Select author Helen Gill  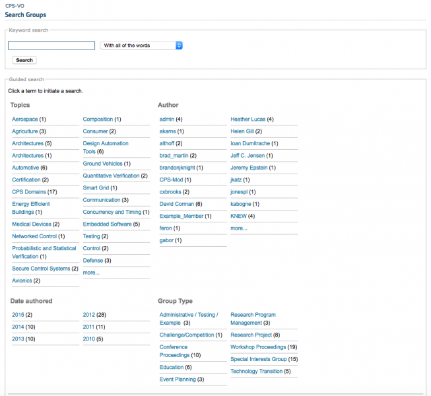tap(241, 131)
